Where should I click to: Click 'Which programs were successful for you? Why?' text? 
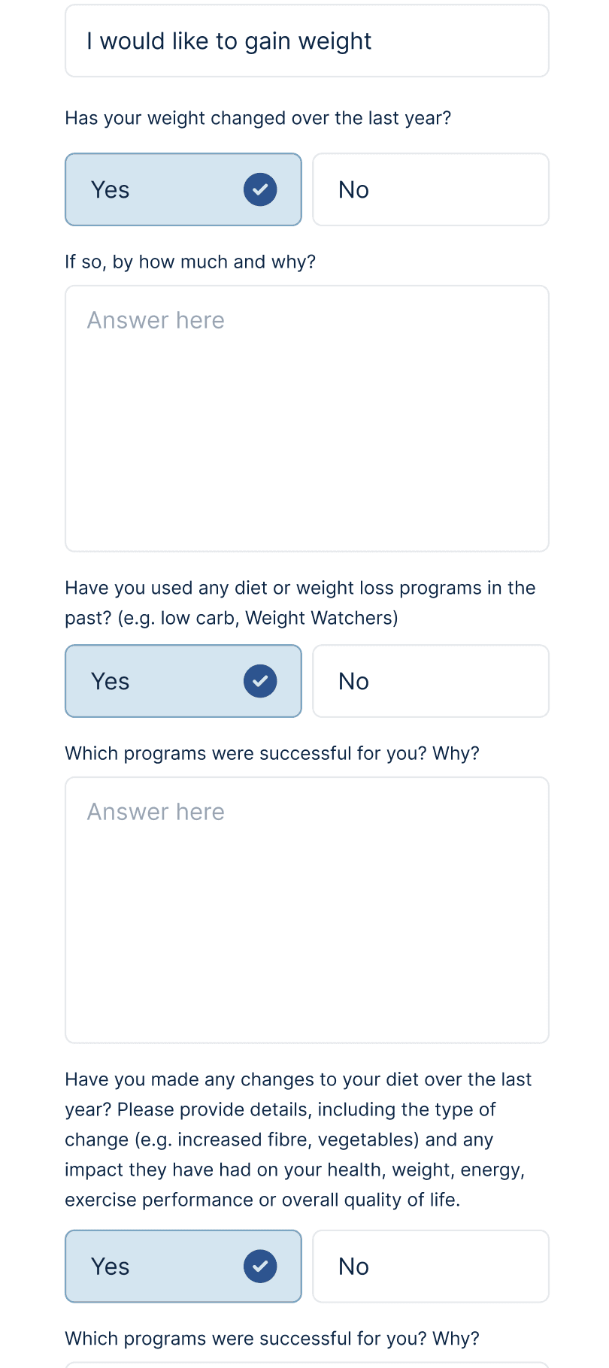273,752
